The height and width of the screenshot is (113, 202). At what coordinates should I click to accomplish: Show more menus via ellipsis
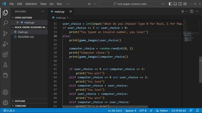pos(68,4)
